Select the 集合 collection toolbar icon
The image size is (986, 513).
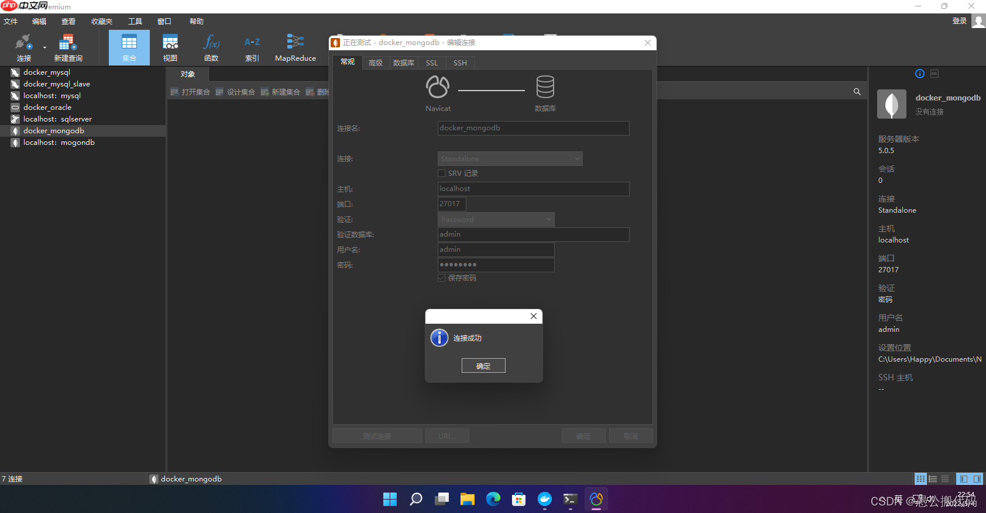tap(129, 47)
